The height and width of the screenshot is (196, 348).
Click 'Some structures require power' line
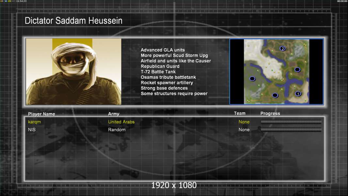coord(174,93)
